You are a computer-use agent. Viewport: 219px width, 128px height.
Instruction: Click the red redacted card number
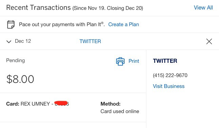[x=61, y=103]
